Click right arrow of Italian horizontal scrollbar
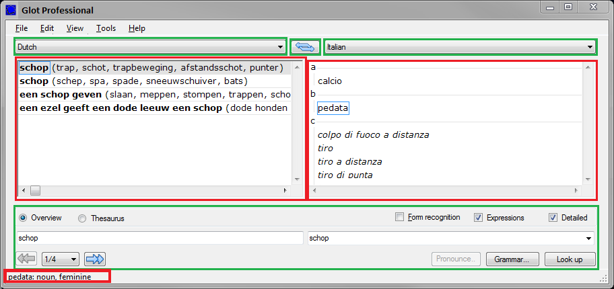614x289 pixels. (576, 190)
